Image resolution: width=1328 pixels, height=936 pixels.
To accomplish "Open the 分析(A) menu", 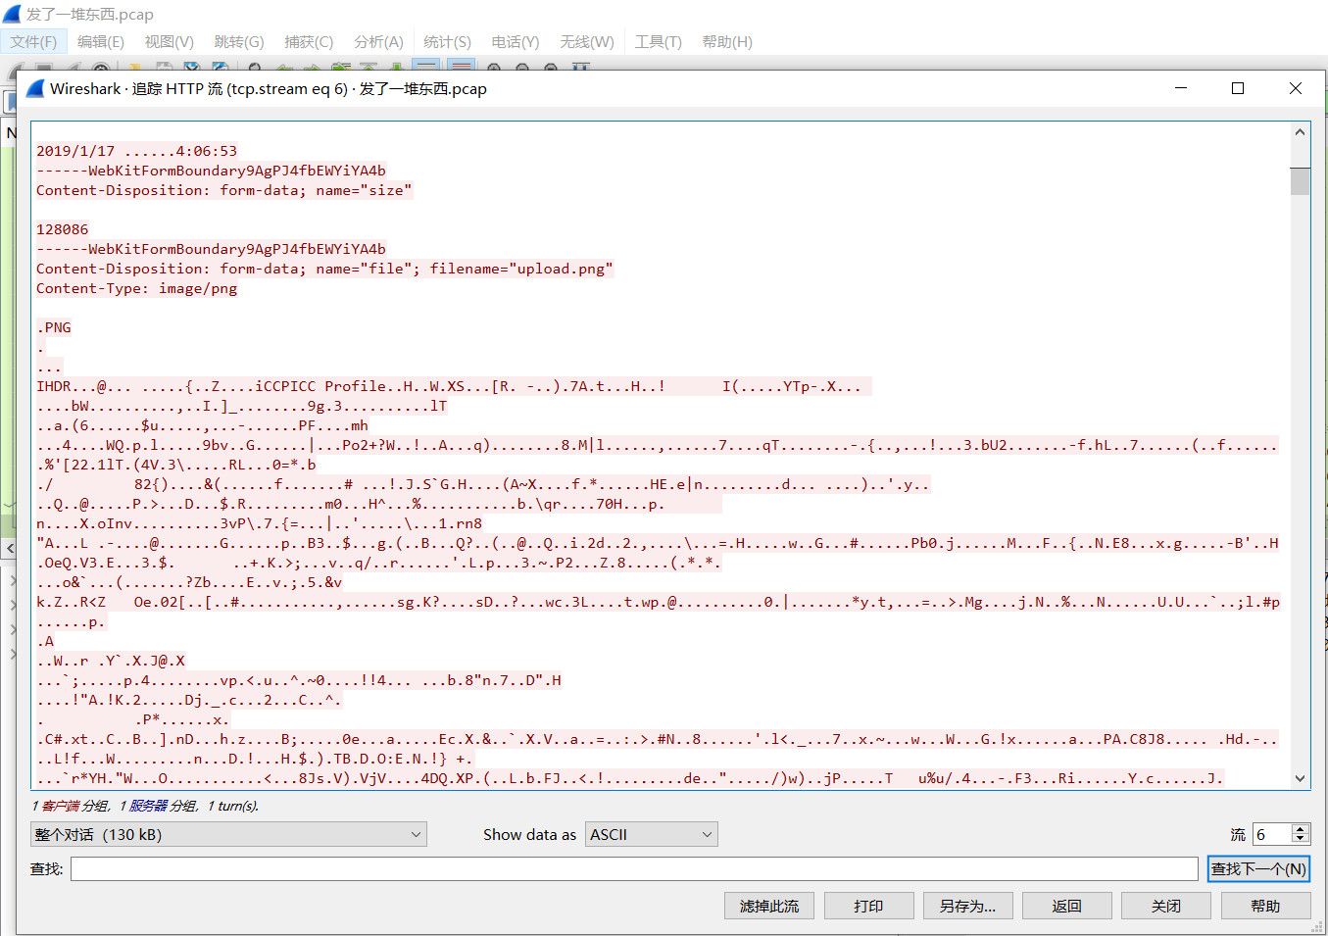I will point(378,41).
